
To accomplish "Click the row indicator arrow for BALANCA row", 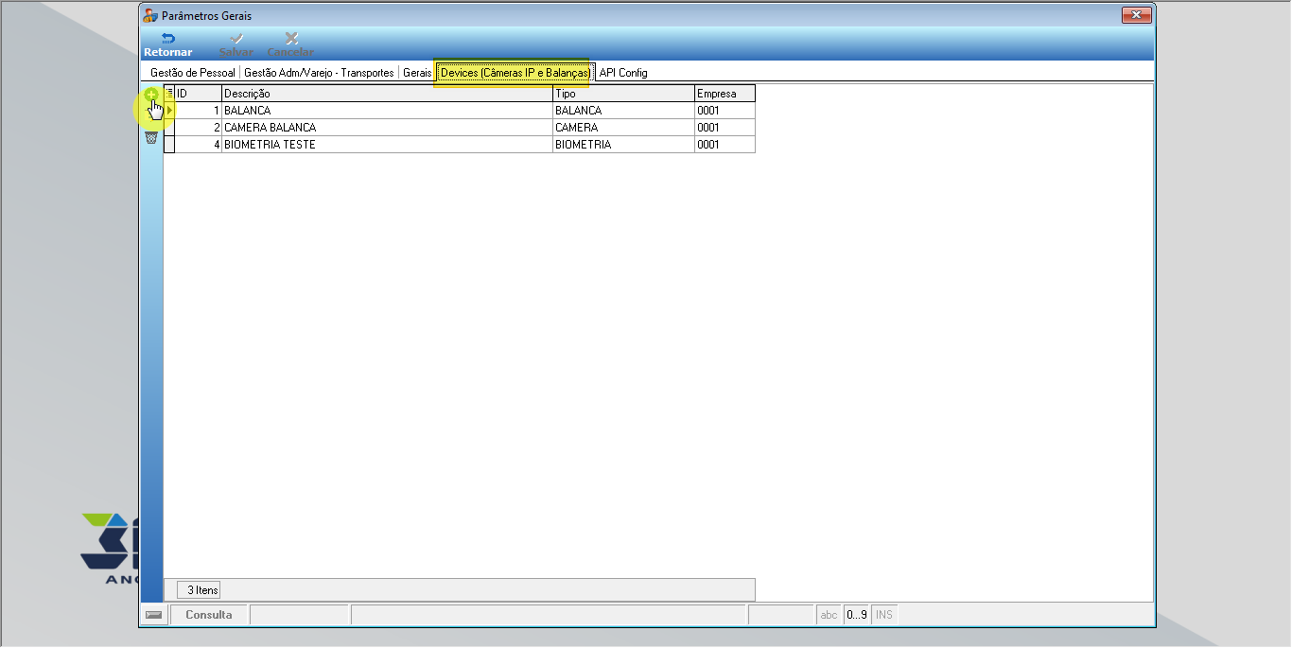I will click(170, 111).
